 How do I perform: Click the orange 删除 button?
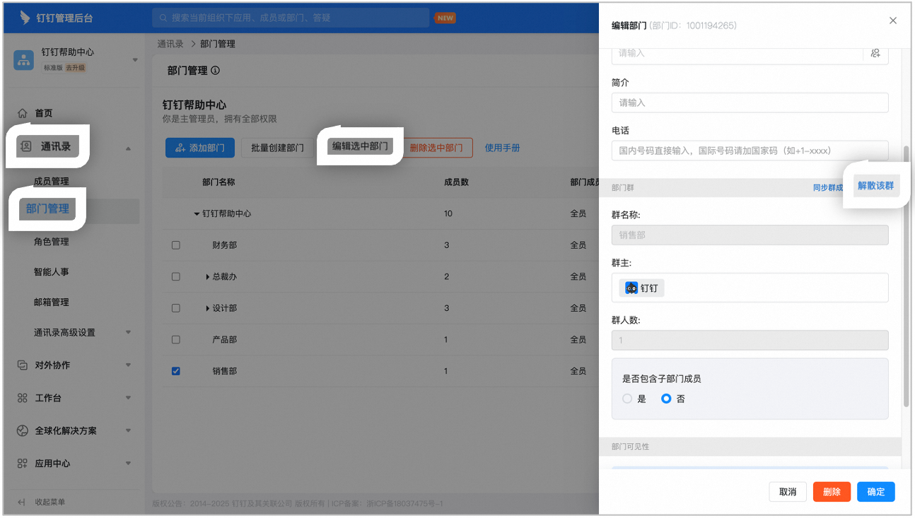coord(832,492)
